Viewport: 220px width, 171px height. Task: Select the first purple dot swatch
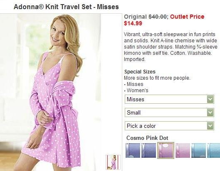pos(133,150)
